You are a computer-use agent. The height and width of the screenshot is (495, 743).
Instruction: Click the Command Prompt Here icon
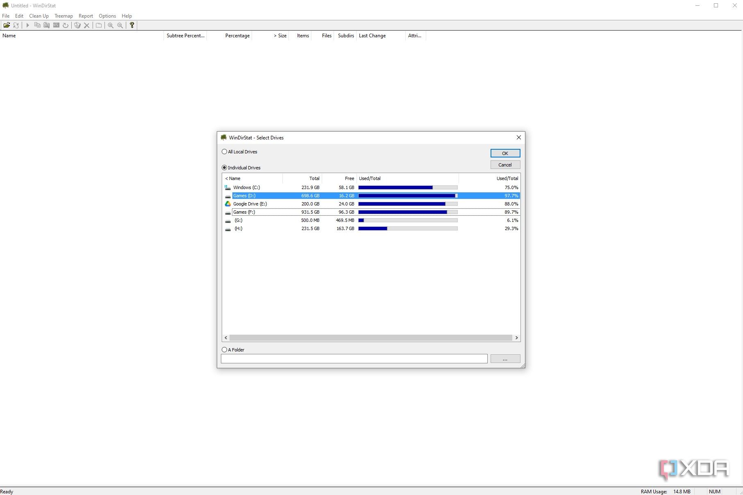click(x=56, y=25)
